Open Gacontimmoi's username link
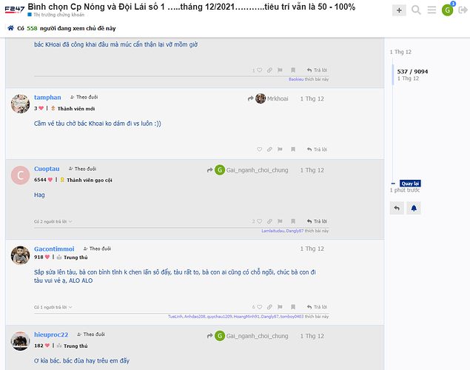Image resolution: width=470 pixels, height=370 pixels. pos(54,249)
